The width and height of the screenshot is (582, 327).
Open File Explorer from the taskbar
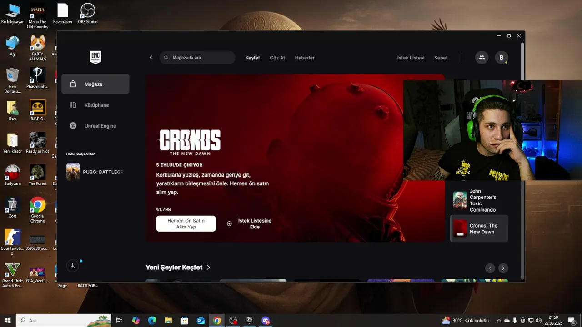click(168, 321)
